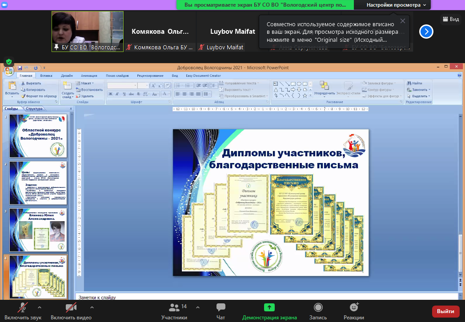
Task: Start recording with the Запись icon
Action: pos(318,307)
